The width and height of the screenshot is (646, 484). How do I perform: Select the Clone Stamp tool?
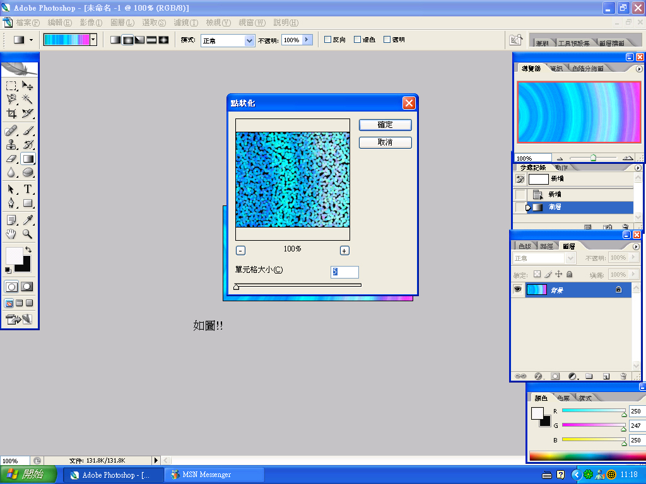11,144
